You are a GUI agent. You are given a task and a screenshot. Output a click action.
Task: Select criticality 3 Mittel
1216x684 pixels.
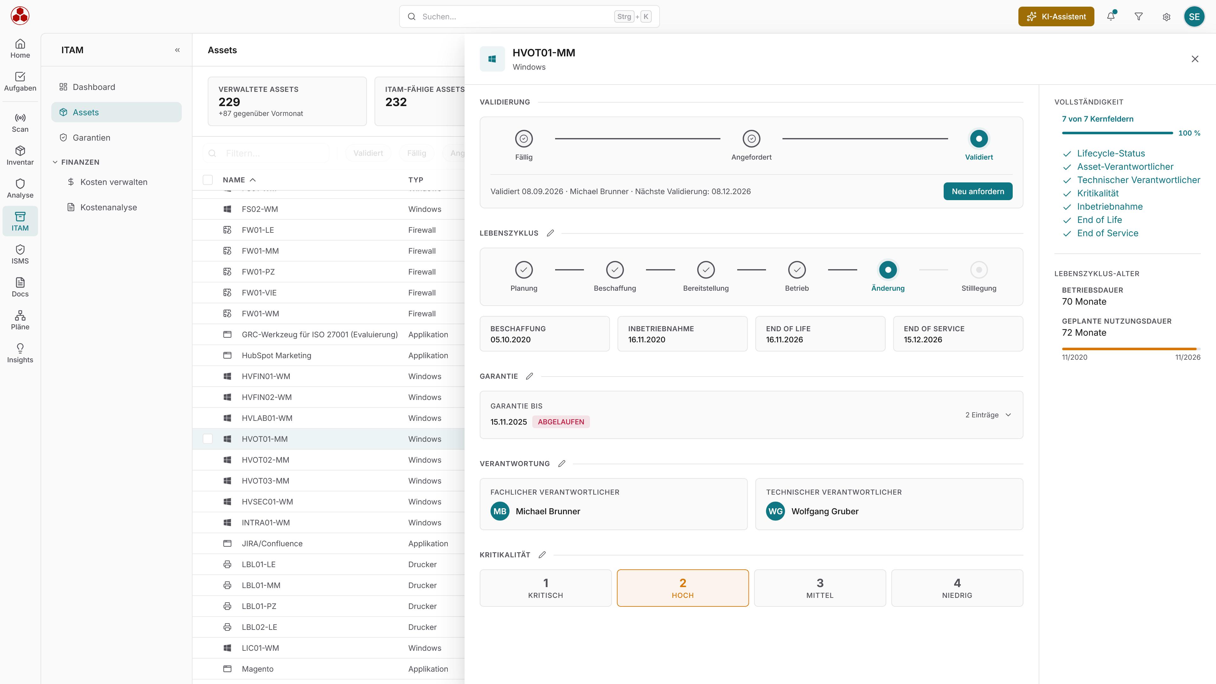820,588
